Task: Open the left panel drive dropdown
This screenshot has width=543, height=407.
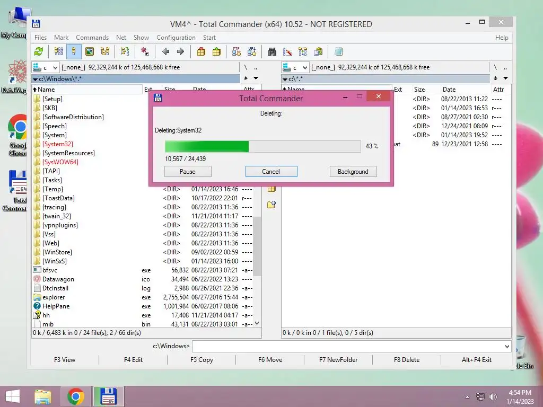Action: tap(55, 67)
